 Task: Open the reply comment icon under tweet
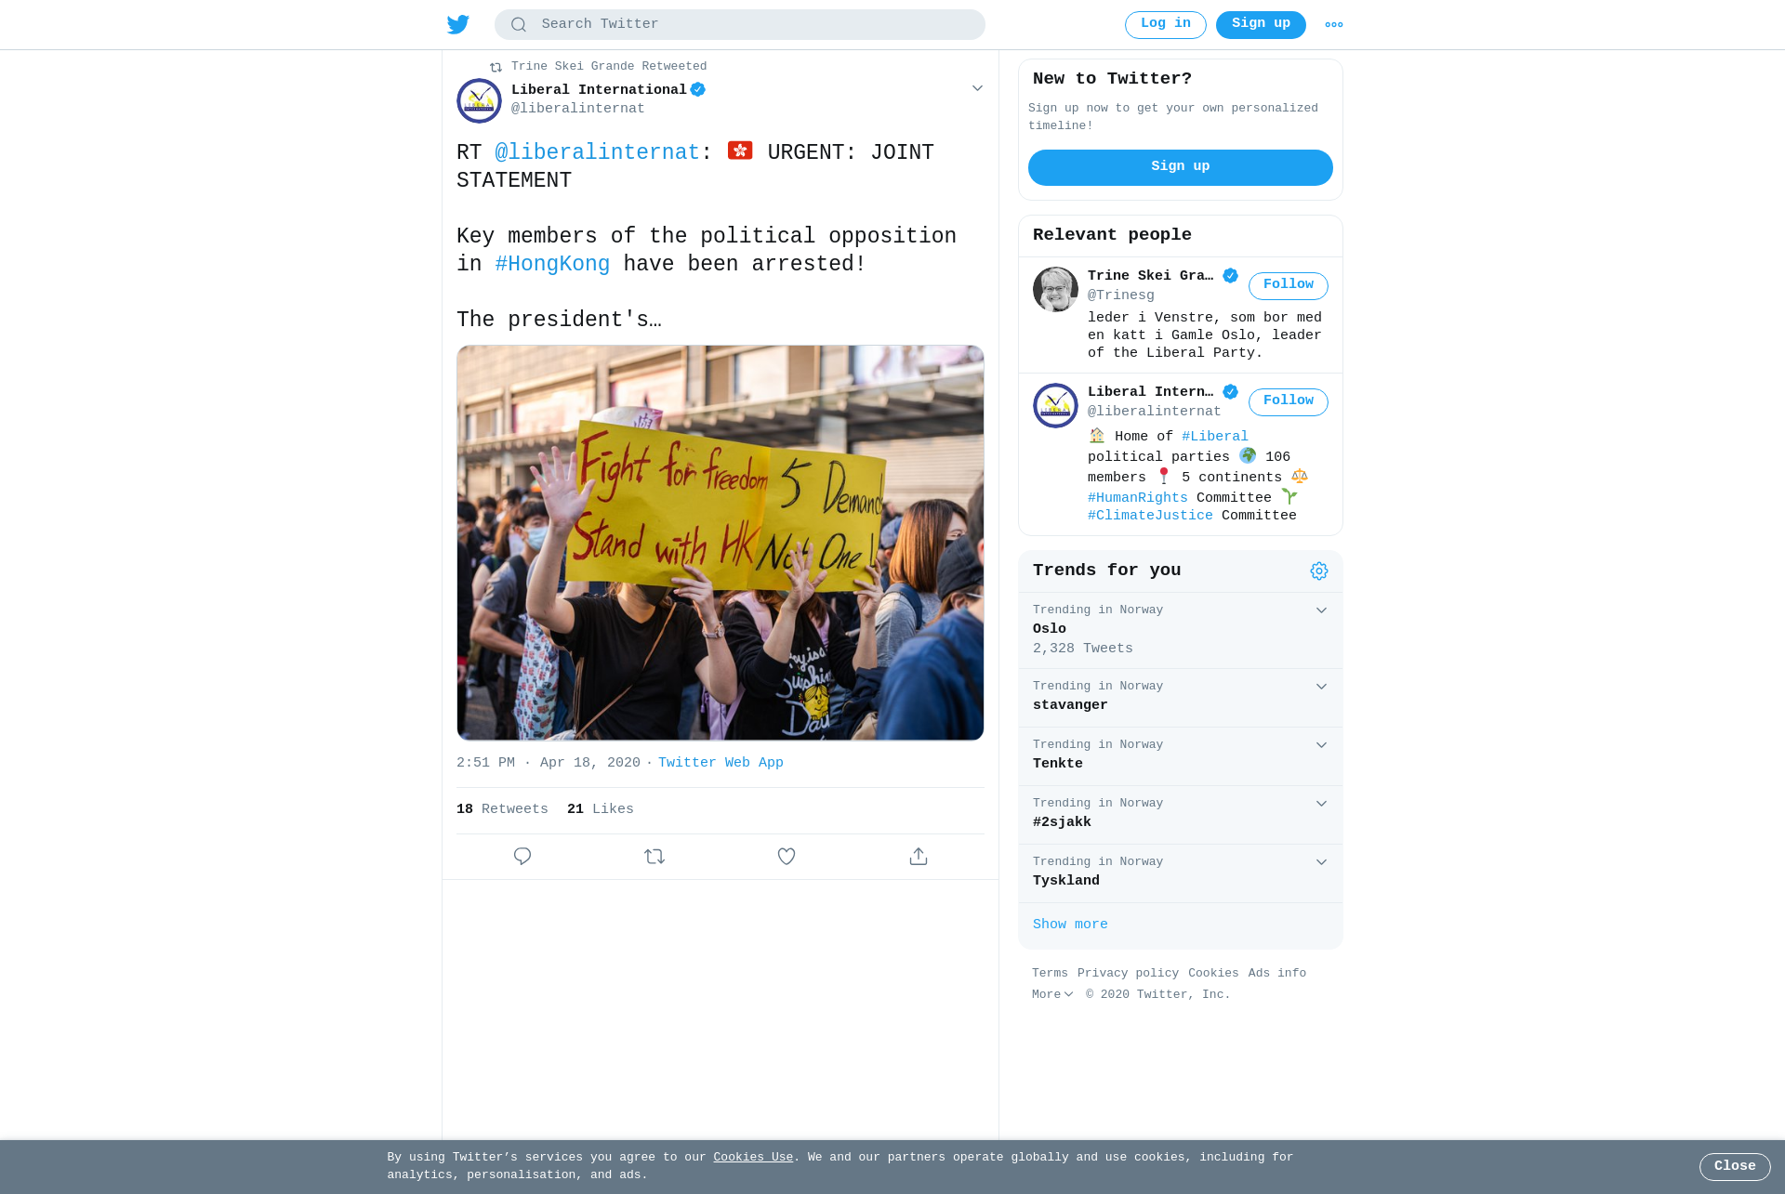pos(522,857)
